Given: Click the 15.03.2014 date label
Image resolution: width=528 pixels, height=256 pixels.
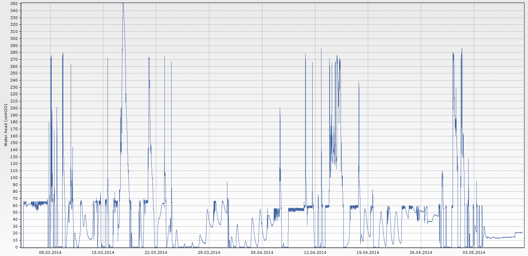Looking at the screenshot, I should click(103, 252).
